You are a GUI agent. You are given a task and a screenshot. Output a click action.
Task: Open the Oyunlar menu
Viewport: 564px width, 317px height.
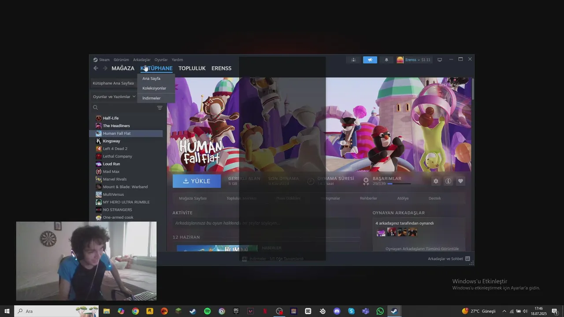[x=161, y=60]
